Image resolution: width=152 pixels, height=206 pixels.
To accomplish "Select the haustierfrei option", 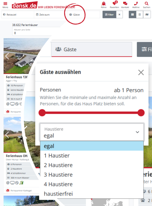I will click(92, 194).
